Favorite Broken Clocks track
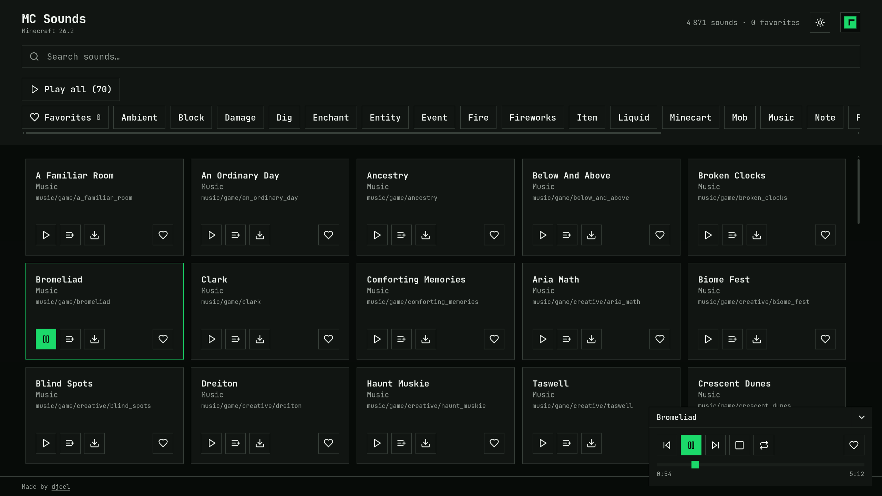This screenshot has width=882, height=496. coord(825,235)
